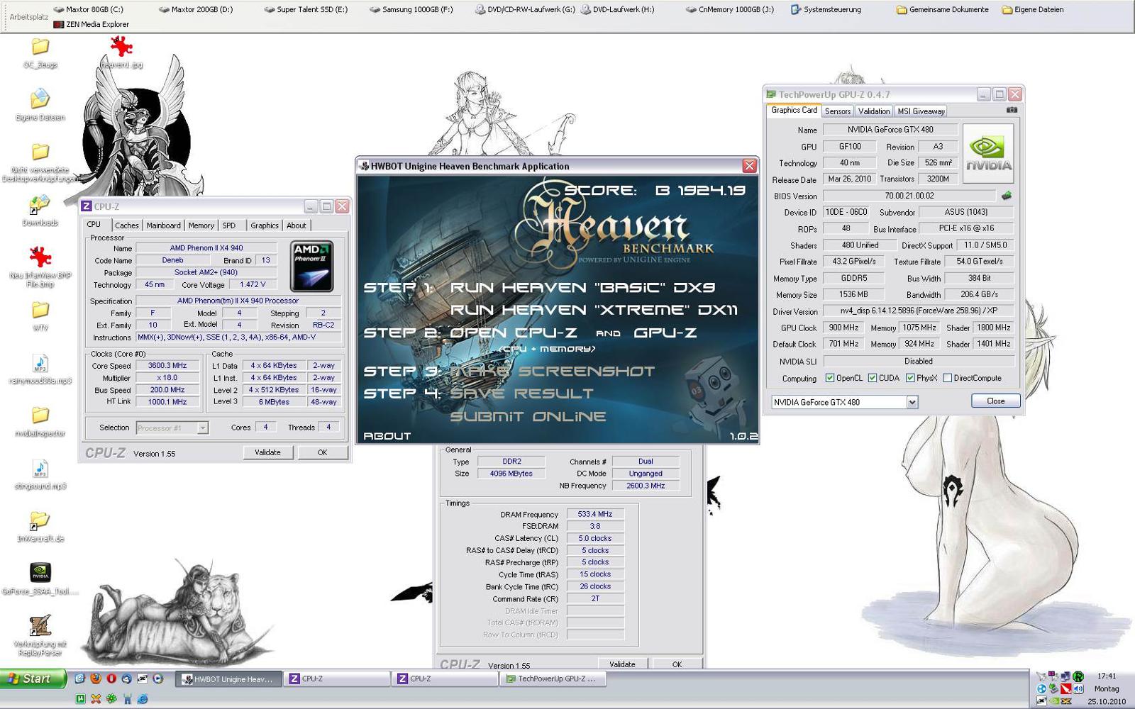Open stingsound.mp3 on the desktop

click(40, 474)
